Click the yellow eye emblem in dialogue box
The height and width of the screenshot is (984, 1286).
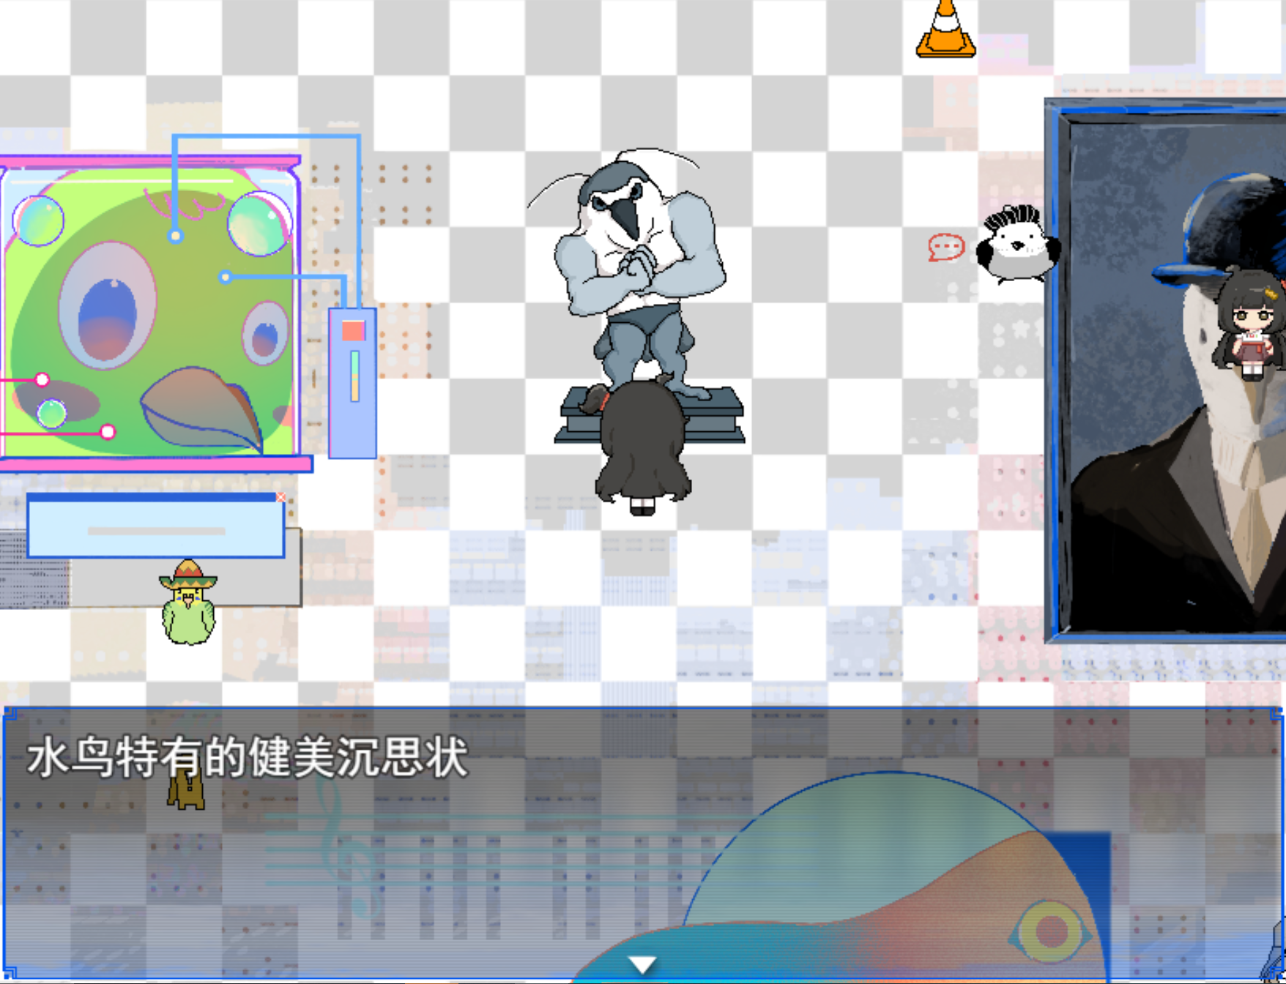[x=1049, y=931]
